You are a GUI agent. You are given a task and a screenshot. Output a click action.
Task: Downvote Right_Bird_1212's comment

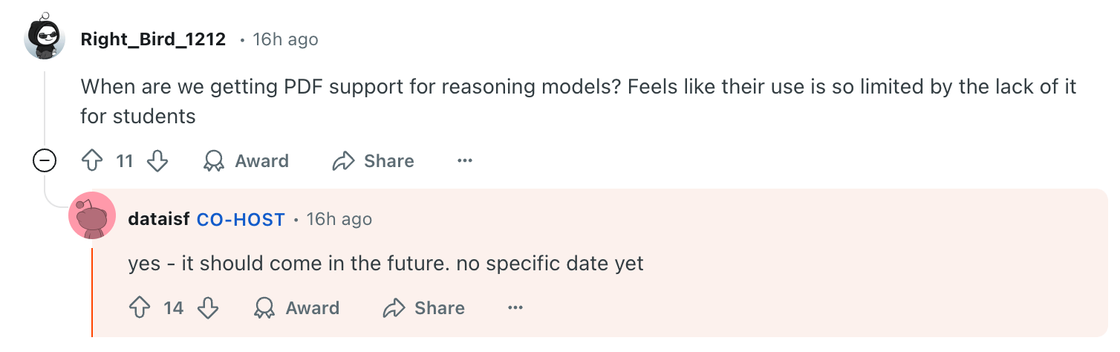click(x=157, y=160)
